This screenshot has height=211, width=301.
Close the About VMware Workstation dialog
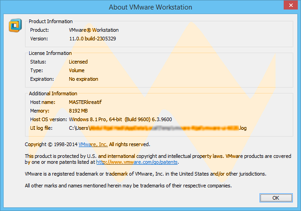291,5
